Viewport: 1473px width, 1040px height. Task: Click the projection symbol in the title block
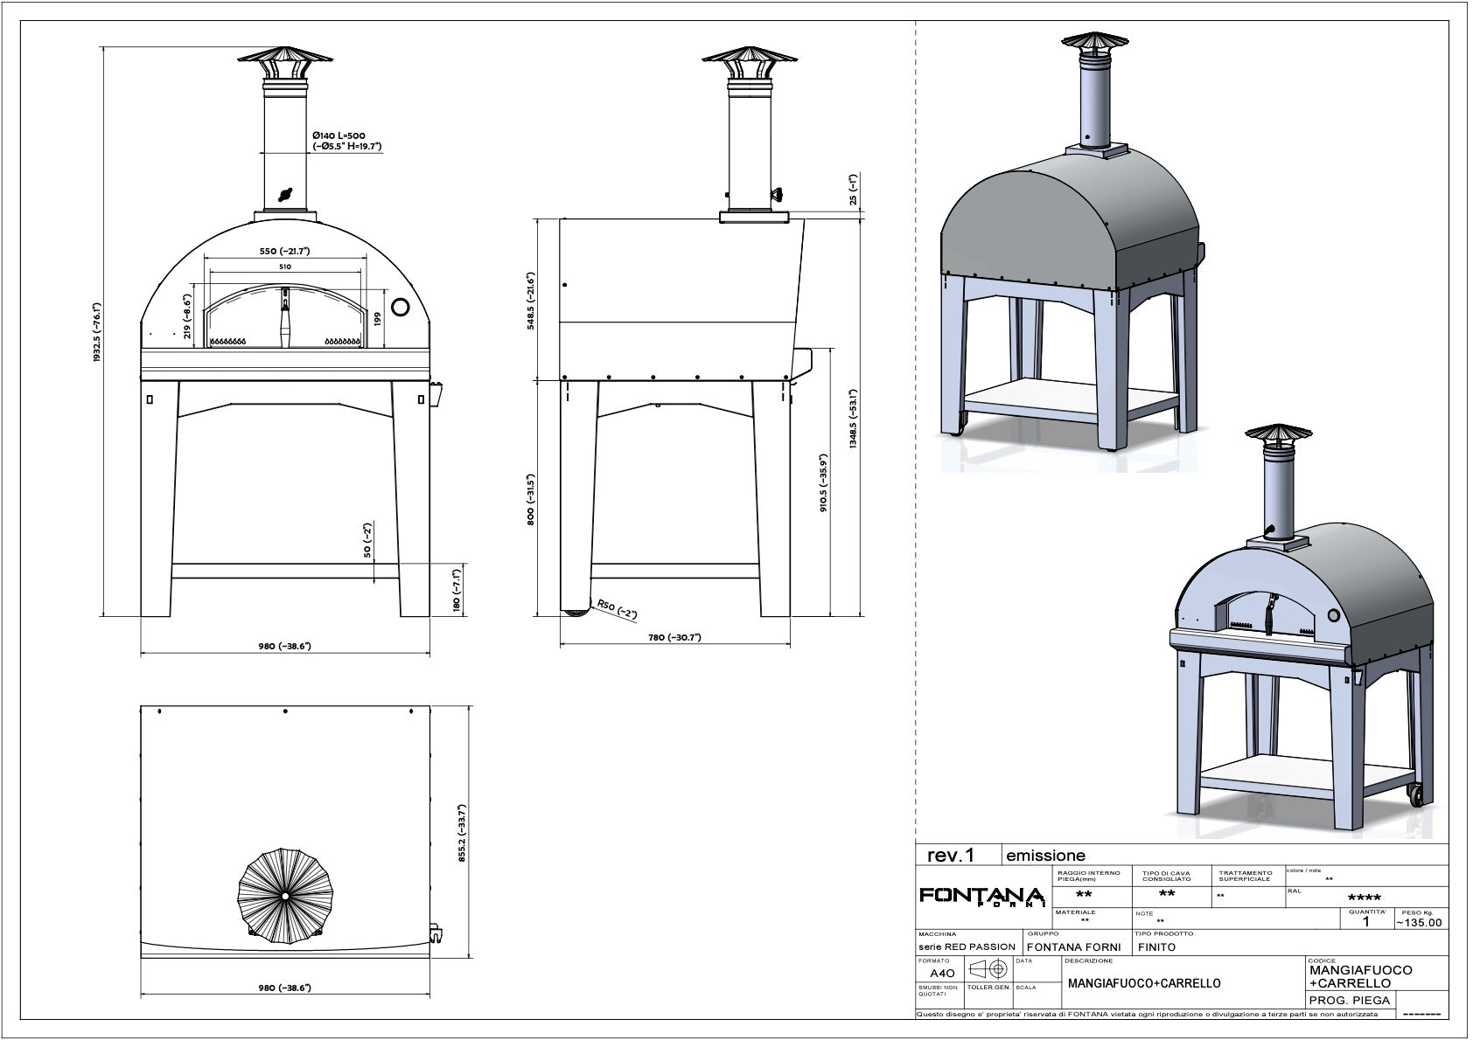click(x=988, y=970)
